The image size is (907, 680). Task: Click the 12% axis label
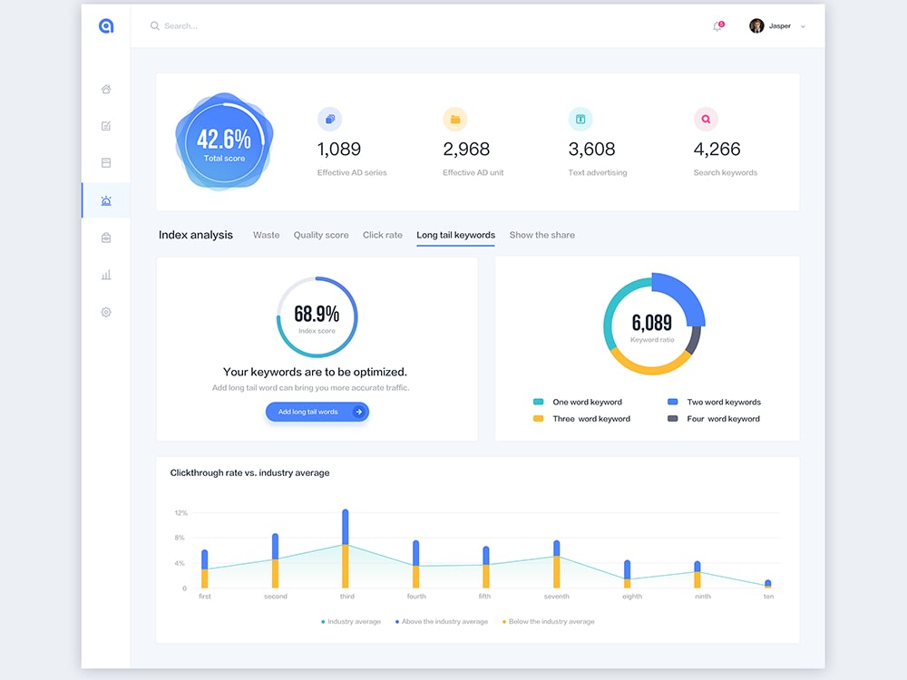181,513
